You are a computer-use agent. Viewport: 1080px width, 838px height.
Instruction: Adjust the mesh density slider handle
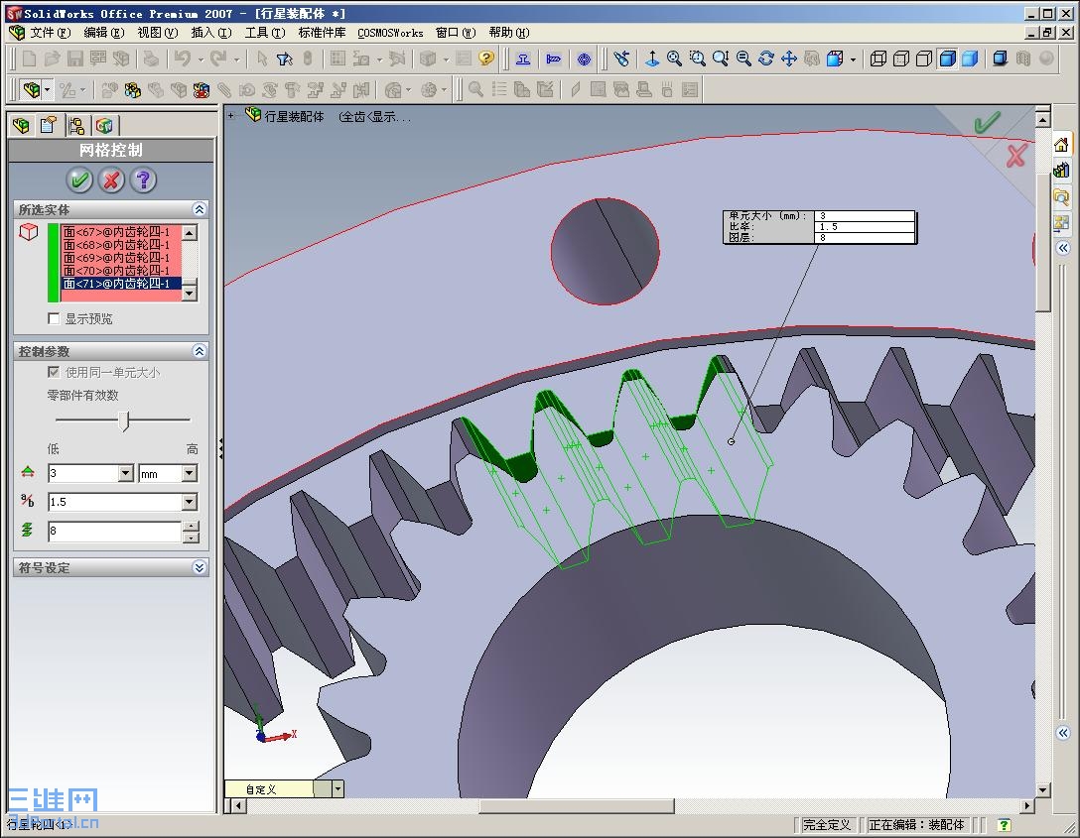(x=123, y=420)
